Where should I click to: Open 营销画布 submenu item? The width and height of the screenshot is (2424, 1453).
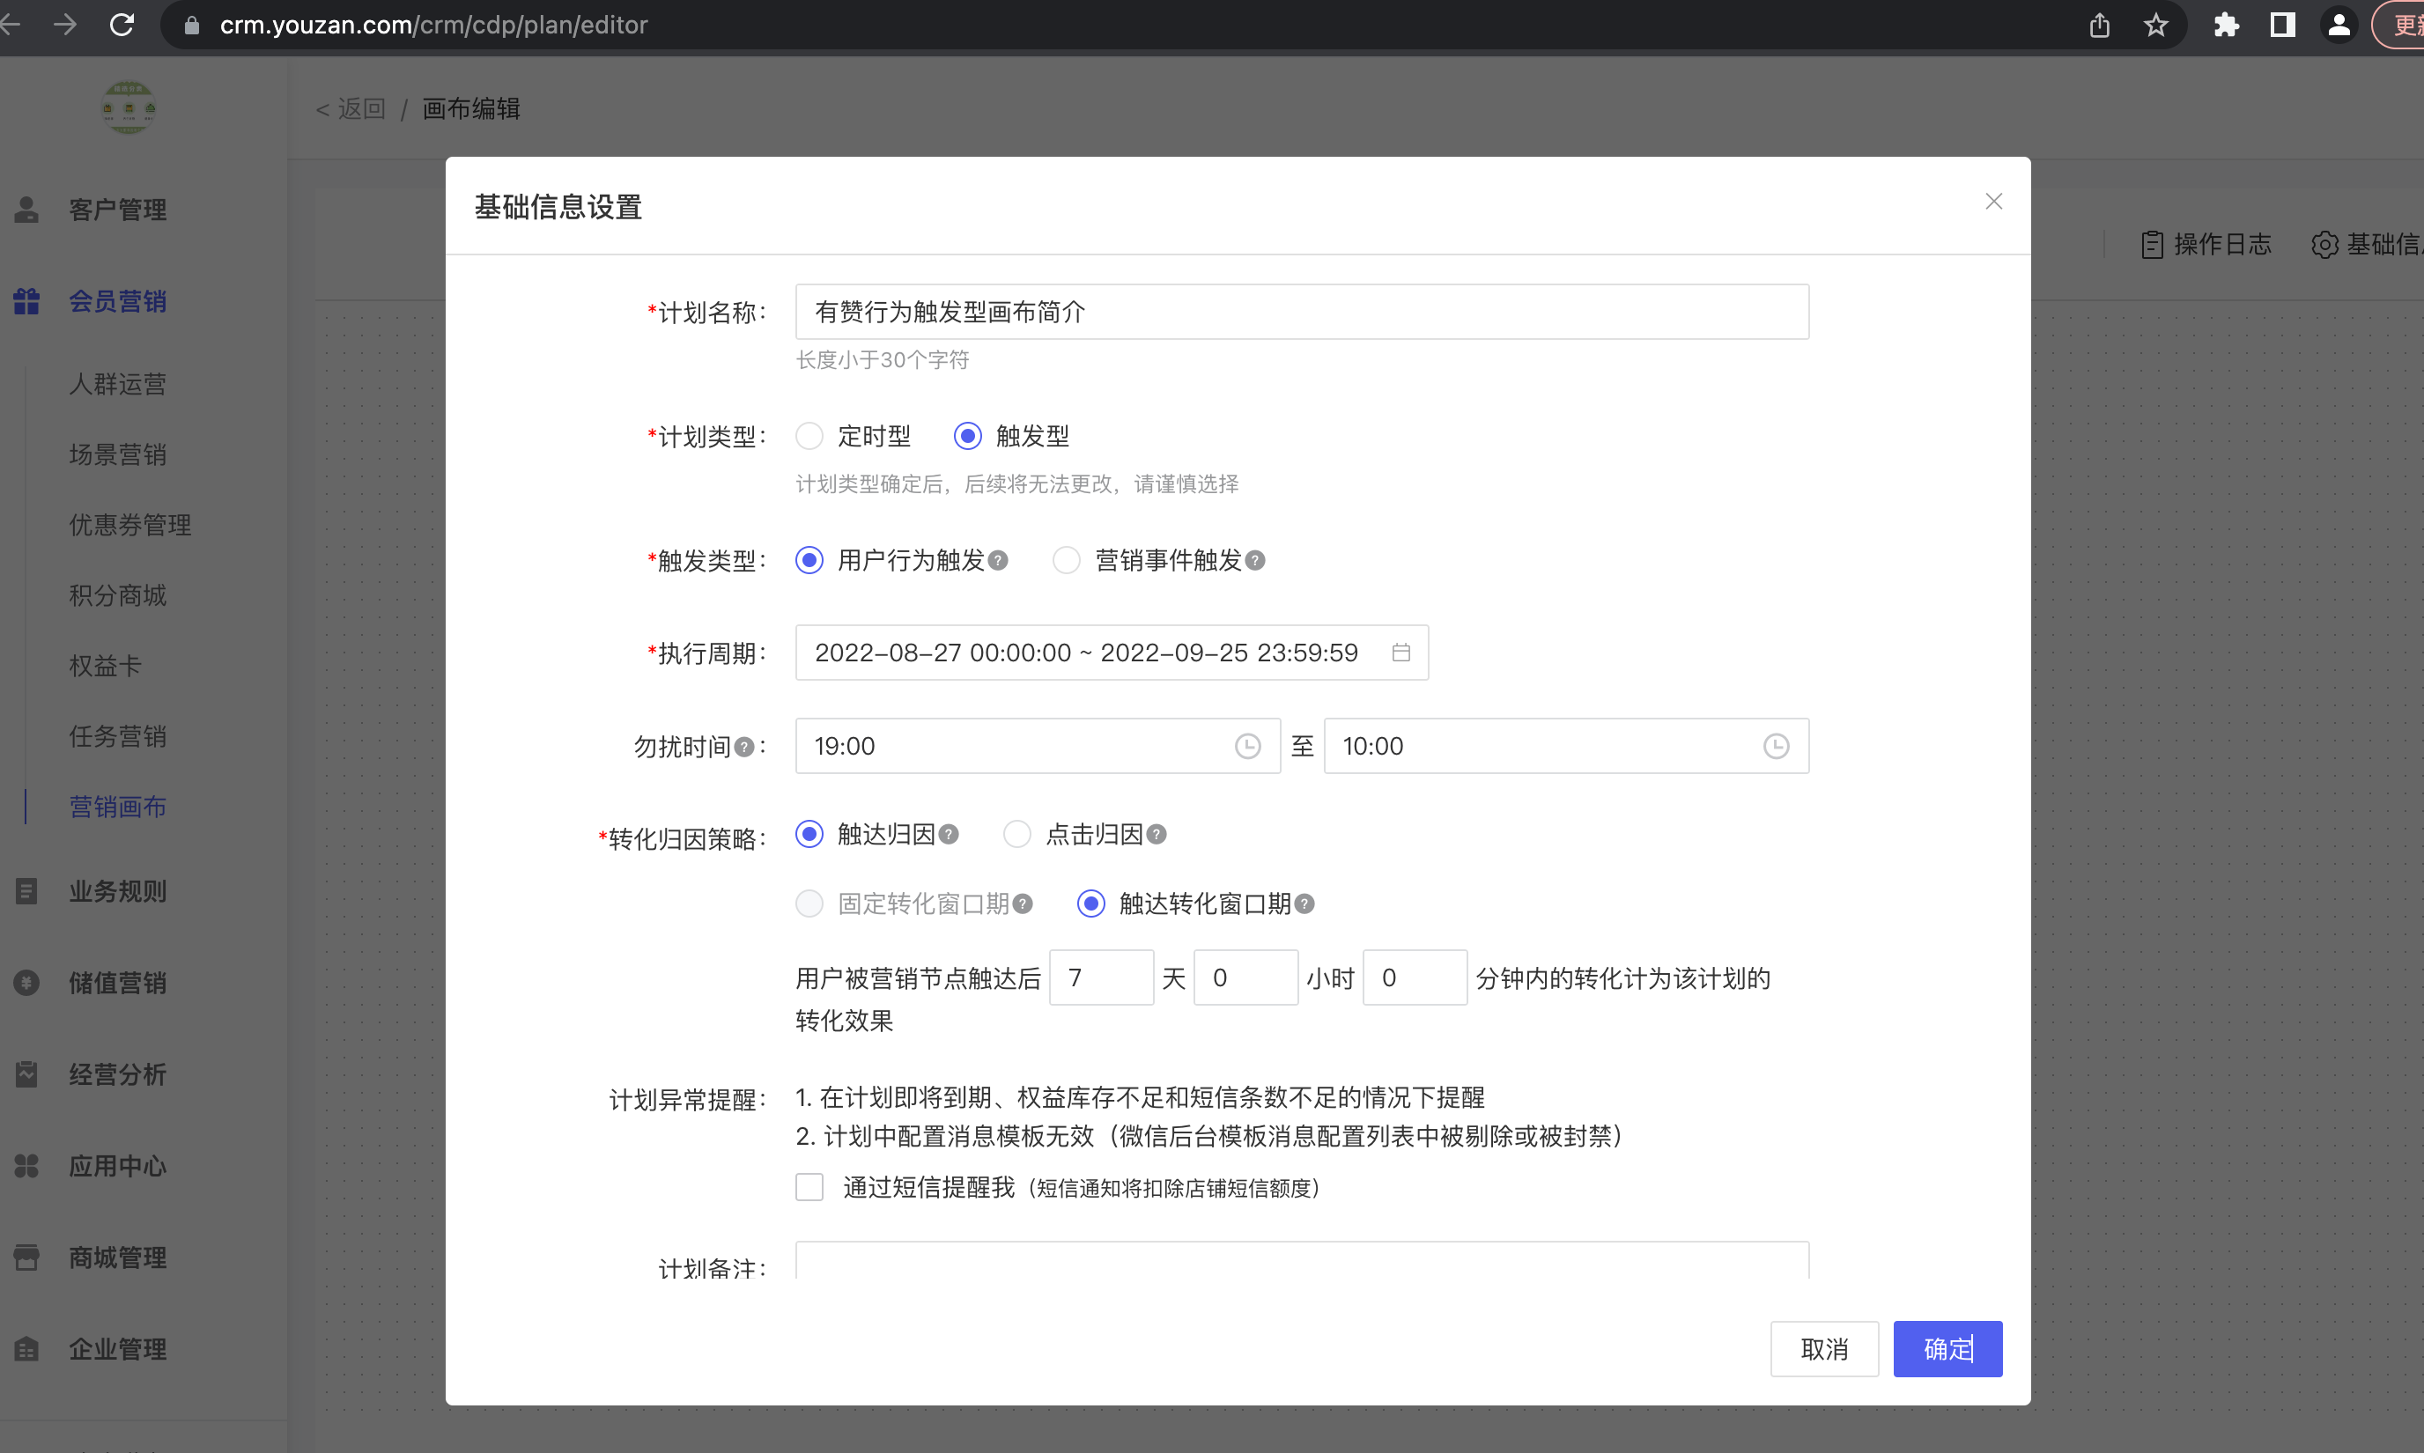[117, 807]
